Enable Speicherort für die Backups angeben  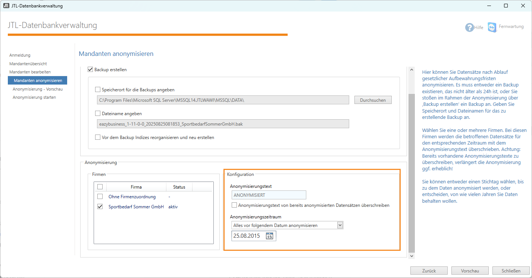pyautogui.click(x=98, y=90)
